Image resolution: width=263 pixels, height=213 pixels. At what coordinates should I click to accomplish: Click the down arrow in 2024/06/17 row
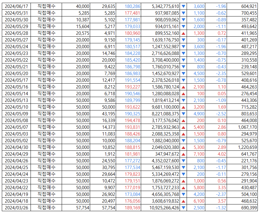click(183, 6)
